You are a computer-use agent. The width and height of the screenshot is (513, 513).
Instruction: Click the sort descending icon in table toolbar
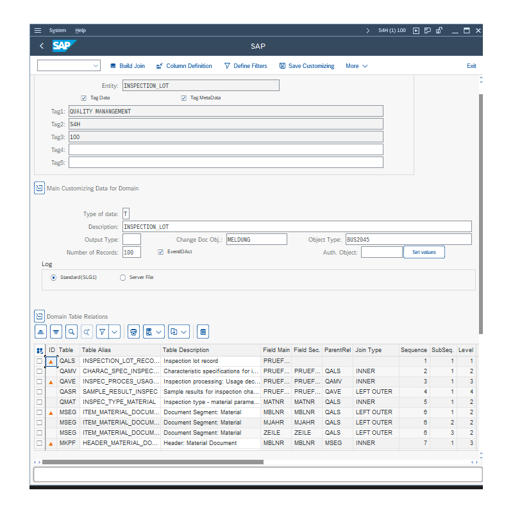(56, 332)
